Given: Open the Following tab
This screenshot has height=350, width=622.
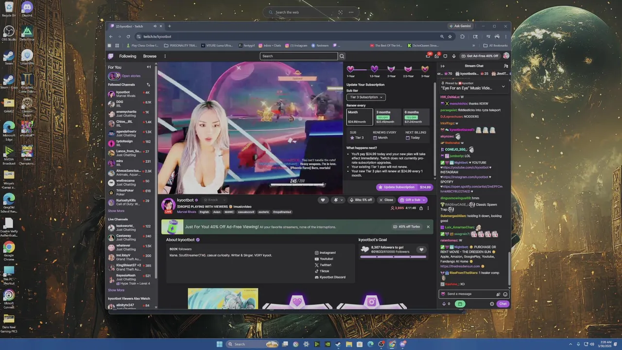Looking at the screenshot, I should click(128, 56).
